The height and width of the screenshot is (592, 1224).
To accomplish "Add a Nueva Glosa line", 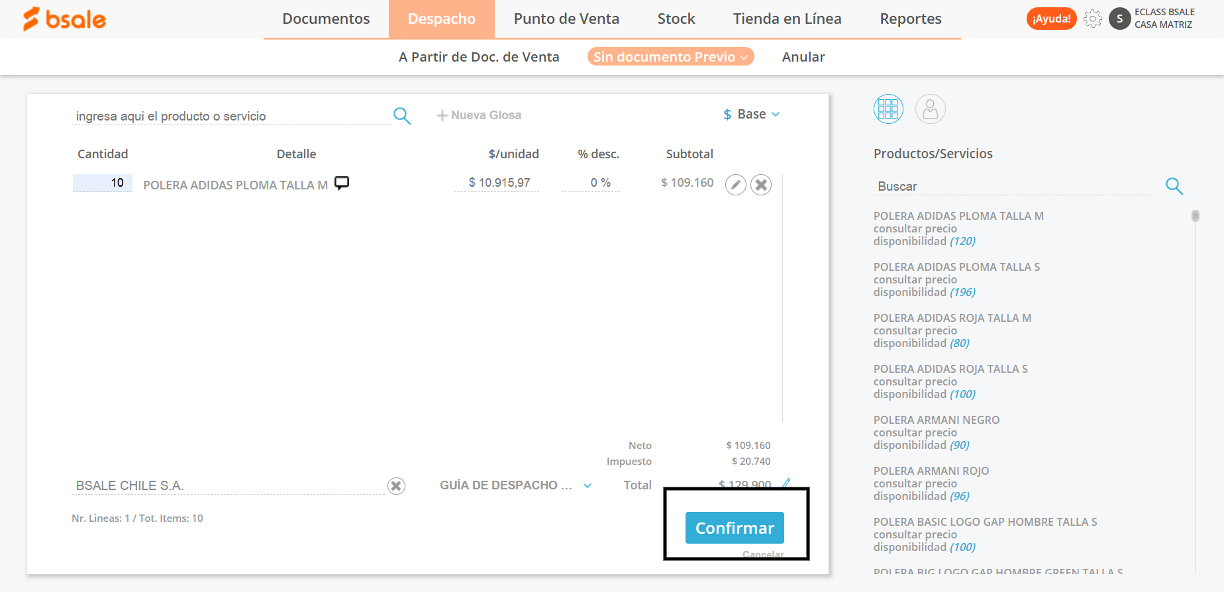I will [479, 115].
